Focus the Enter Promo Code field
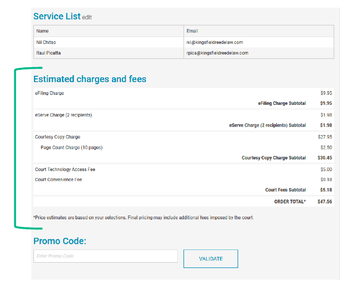 [x=105, y=256]
